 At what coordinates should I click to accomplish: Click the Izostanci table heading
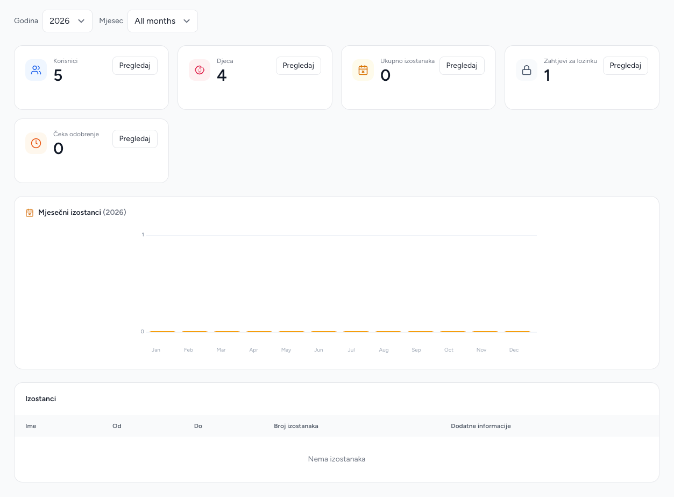tap(41, 399)
